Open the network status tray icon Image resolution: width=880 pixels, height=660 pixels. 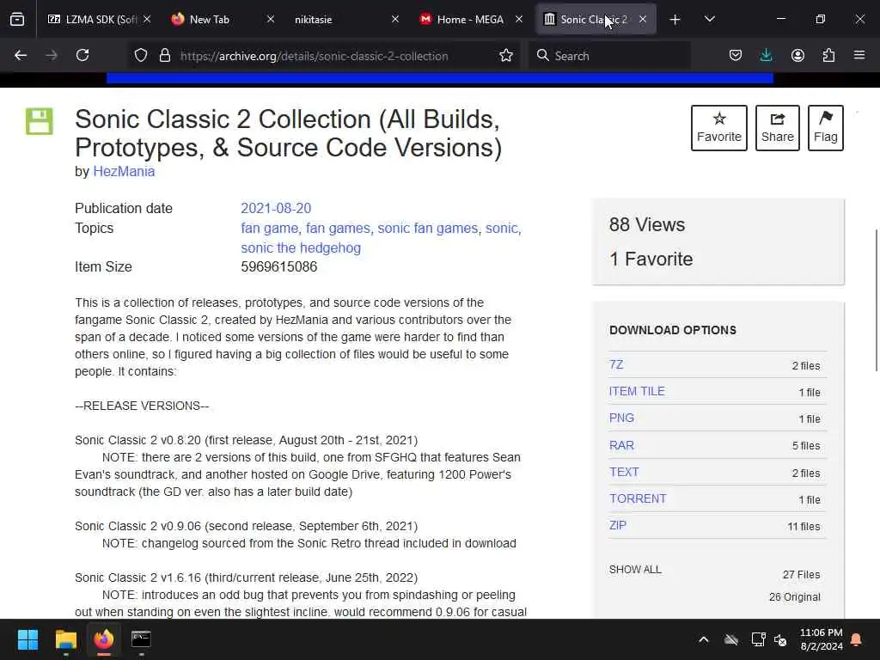[x=758, y=639]
